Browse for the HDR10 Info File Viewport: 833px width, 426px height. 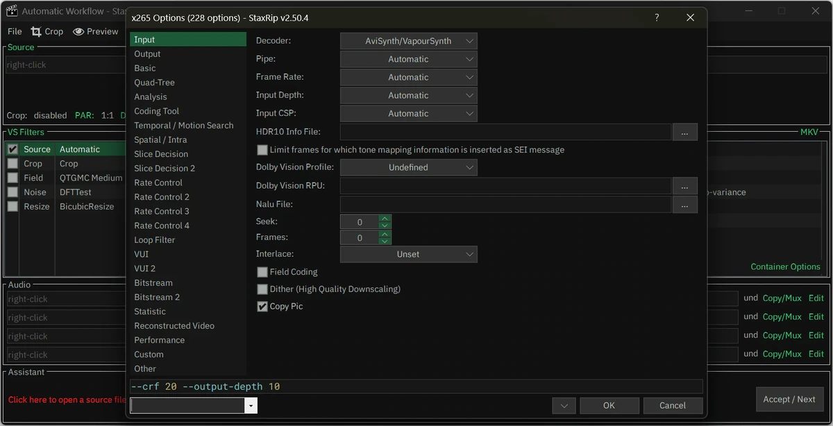(x=684, y=132)
